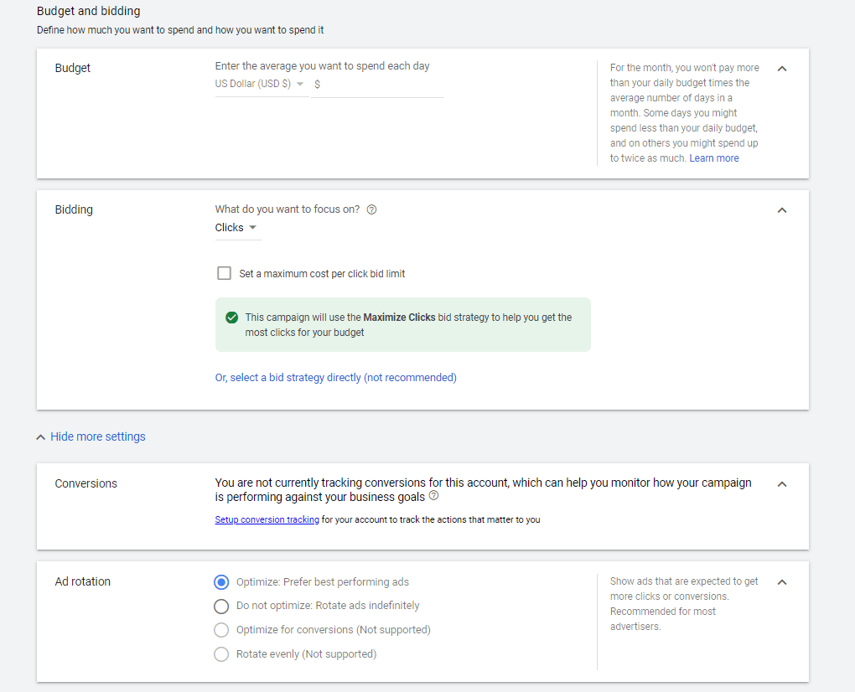Select Optimize: Prefer best performing ads
The image size is (855, 692).
click(x=220, y=582)
